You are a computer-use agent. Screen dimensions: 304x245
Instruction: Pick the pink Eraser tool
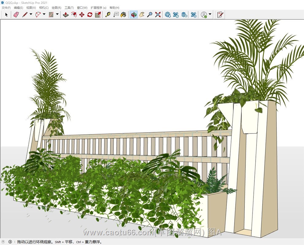16,14
